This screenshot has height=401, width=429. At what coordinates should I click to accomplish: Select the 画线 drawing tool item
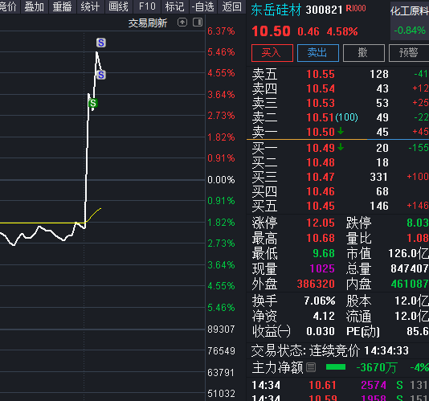point(118,6)
